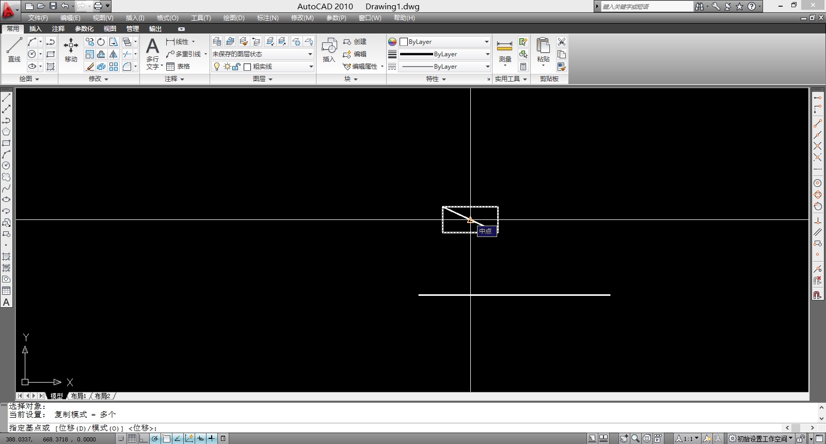The image size is (826, 444).
Task: Click Create block (创建) button
Action: point(355,42)
